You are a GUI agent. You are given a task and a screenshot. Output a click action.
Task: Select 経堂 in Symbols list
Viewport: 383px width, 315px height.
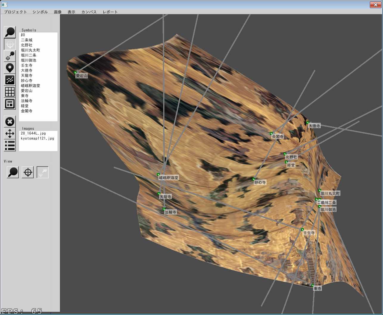pos(38,106)
